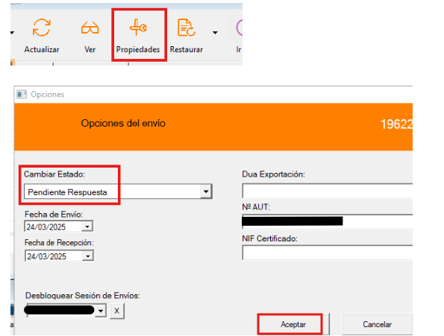Expand the arrow next to Restaurar

click(215, 33)
